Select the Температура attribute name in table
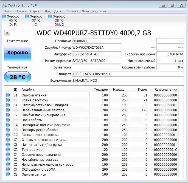Image resolution: width=188 pixels, height=183 pixels. [32, 150]
